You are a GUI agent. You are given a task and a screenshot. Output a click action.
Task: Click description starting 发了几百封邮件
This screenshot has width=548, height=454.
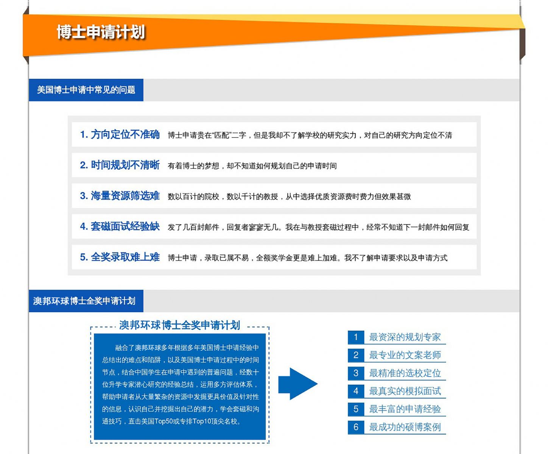[319, 227]
